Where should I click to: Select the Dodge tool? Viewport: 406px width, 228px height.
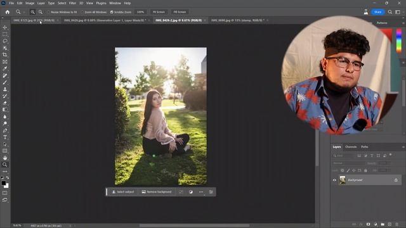(x=4, y=123)
